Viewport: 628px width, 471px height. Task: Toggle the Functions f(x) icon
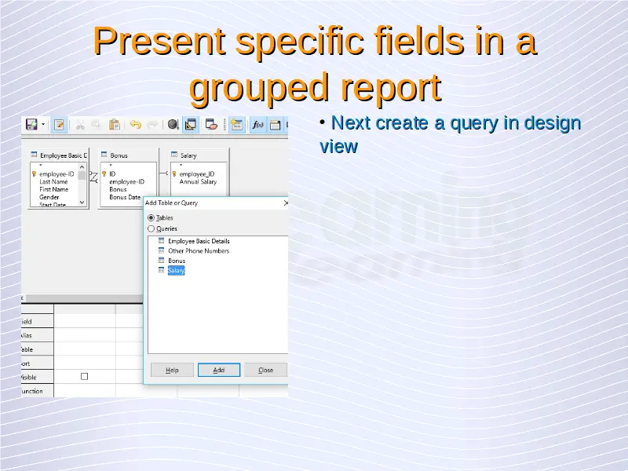[x=257, y=125]
